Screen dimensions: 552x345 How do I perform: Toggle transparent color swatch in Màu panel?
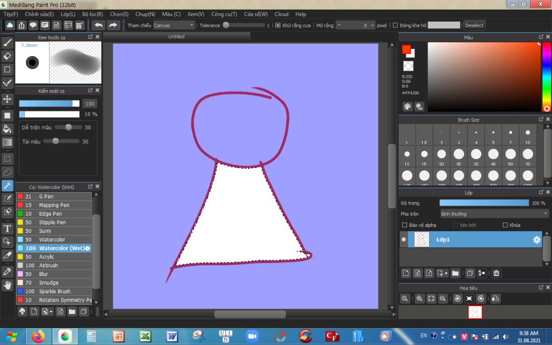click(x=408, y=66)
